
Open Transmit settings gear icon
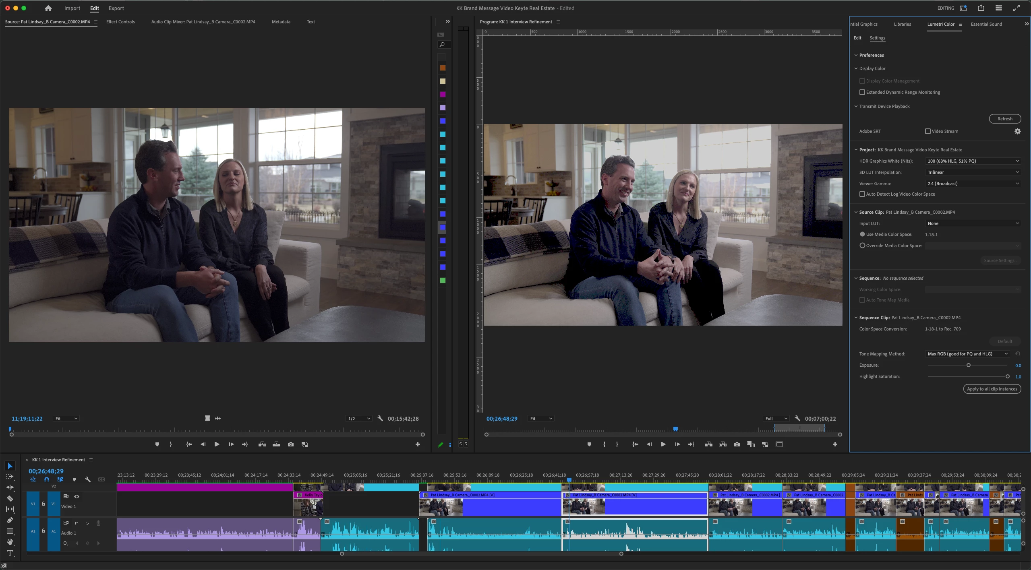pyautogui.click(x=1017, y=131)
